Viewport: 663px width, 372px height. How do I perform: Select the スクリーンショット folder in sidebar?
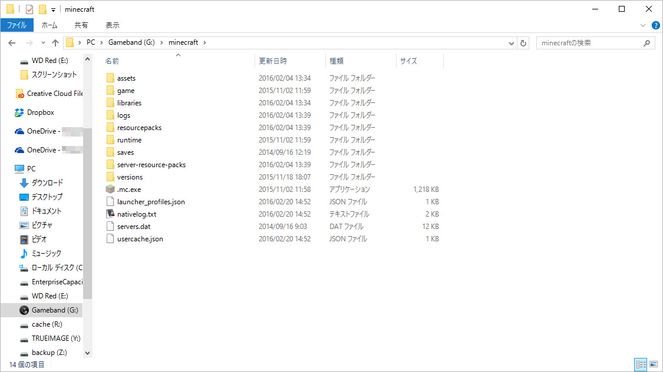(49, 75)
